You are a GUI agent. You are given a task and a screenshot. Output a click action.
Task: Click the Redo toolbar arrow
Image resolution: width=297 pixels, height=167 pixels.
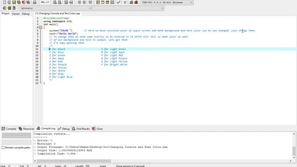[47, 2]
